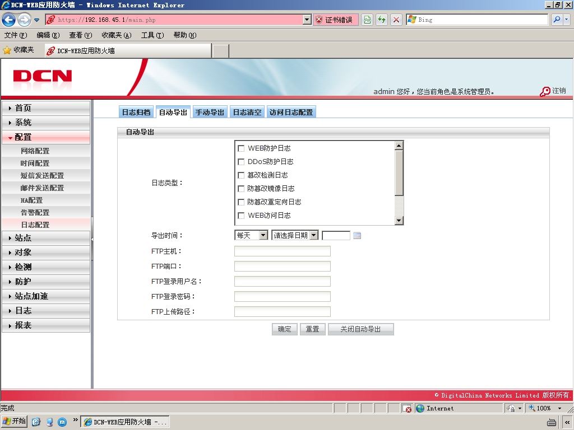Image resolution: width=574 pixels, height=430 pixels.
Task: Expand the 首页 sidebar section
Action: [x=46, y=108]
